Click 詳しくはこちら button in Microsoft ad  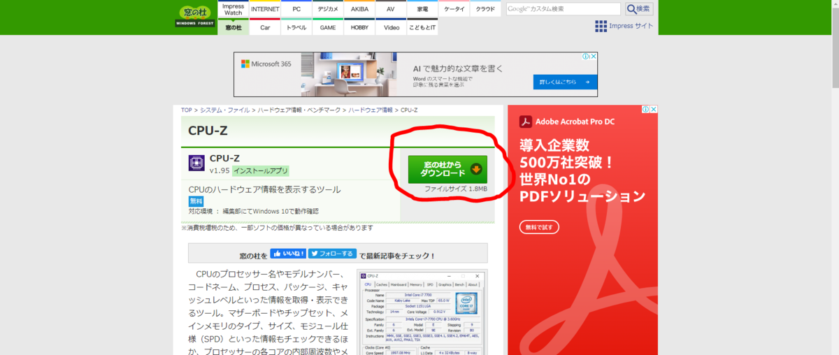566,82
